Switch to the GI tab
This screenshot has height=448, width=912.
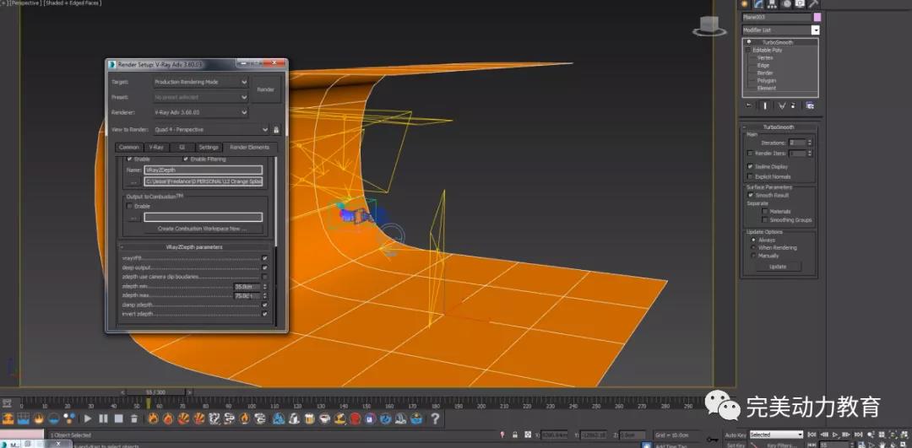pos(182,148)
